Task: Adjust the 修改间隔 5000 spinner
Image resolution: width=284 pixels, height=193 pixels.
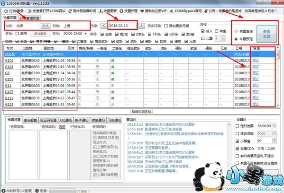Action: [274, 133]
